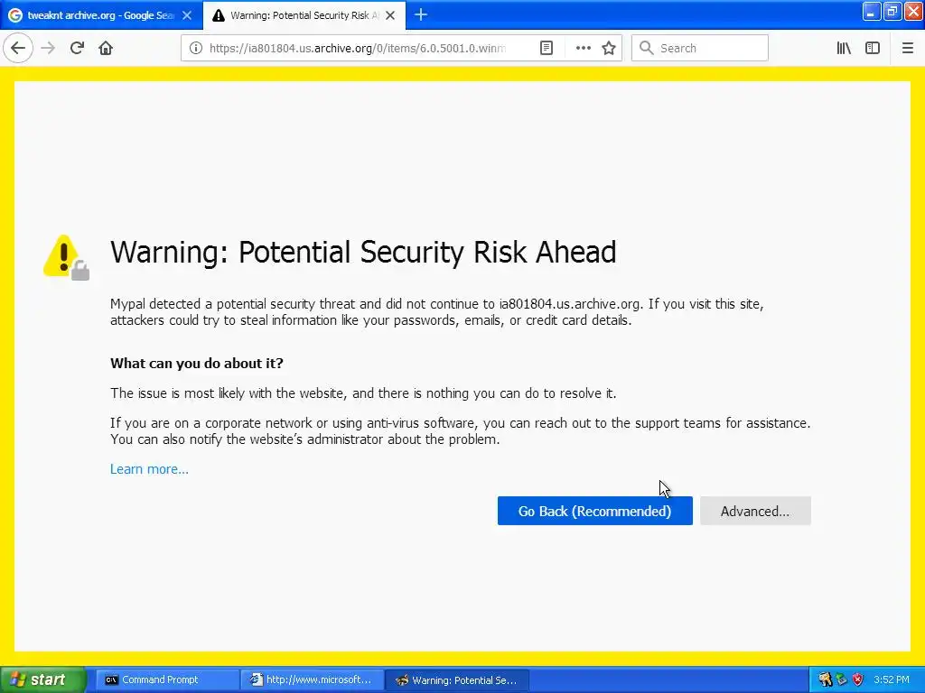The width and height of the screenshot is (925, 693).
Task: Click Go Back (Recommended) button
Action: tap(594, 511)
